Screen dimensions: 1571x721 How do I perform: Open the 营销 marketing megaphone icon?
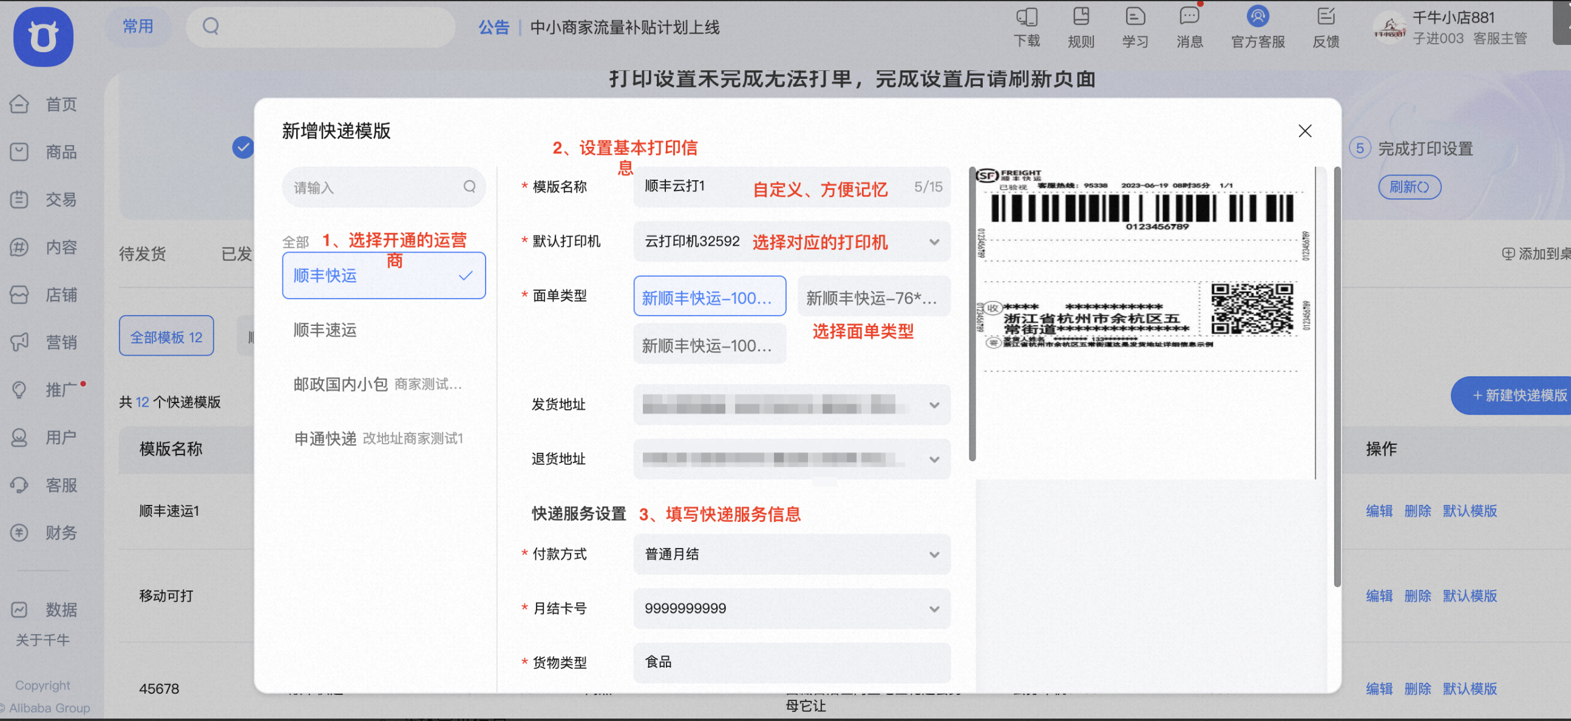[x=19, y=342]
